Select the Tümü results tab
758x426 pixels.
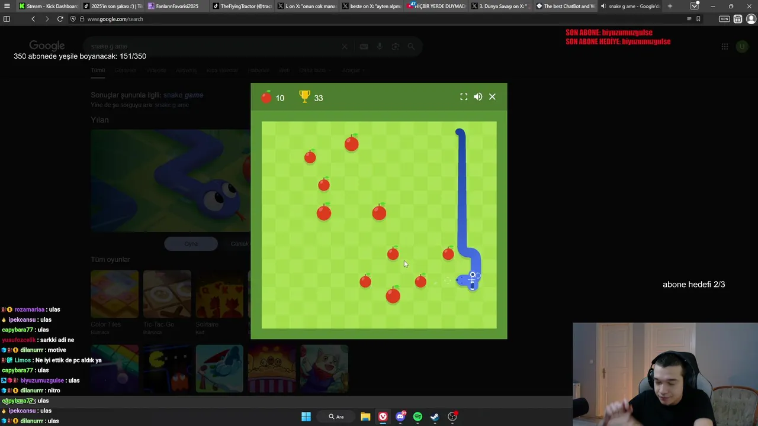click(98, 70)
